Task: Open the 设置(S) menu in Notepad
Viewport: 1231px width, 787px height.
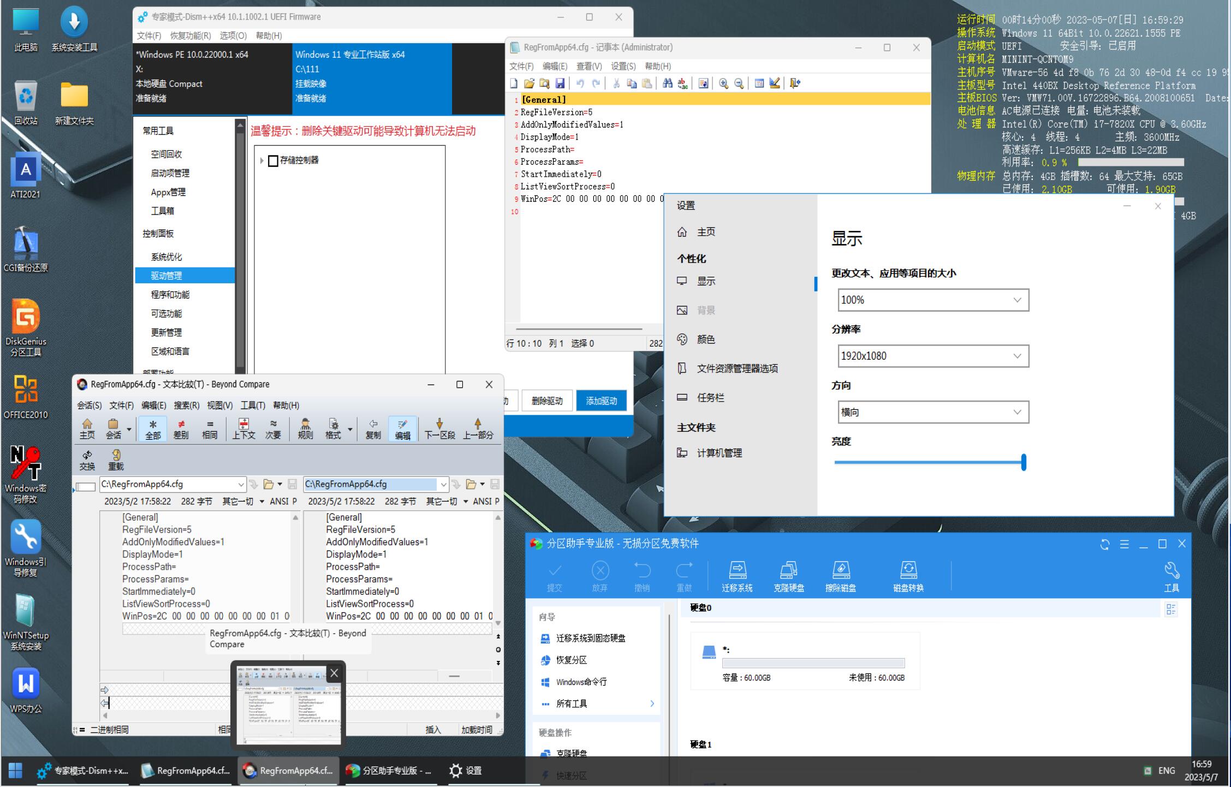Action: coord(623,66)
